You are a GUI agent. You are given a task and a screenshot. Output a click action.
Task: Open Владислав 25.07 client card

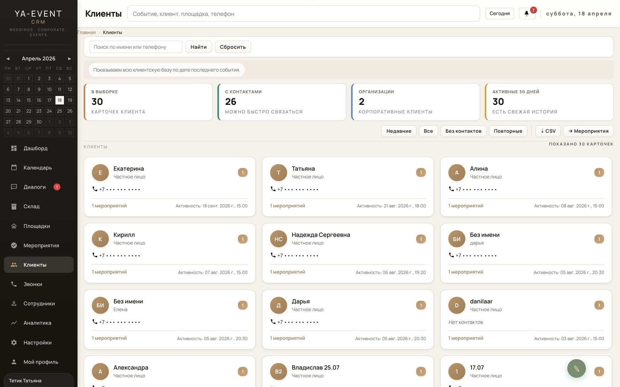348,372
